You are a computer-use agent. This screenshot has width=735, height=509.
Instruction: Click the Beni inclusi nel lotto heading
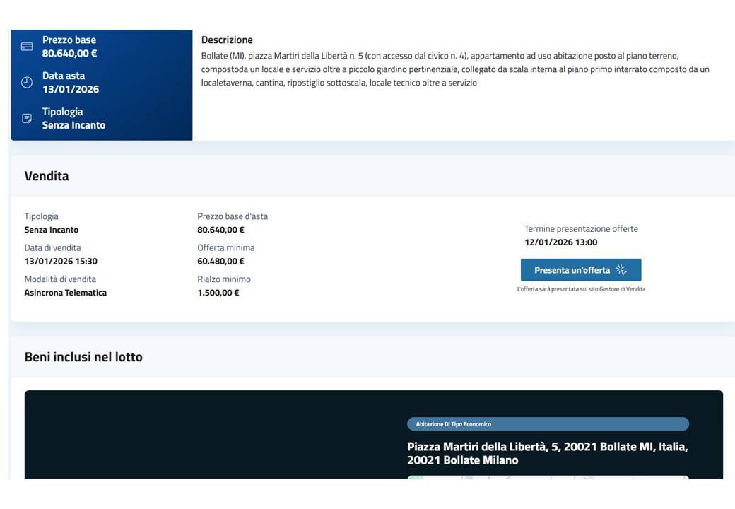(83, 357)
